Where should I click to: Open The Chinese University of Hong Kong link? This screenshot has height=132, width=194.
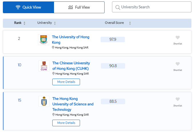coord(71,66)
